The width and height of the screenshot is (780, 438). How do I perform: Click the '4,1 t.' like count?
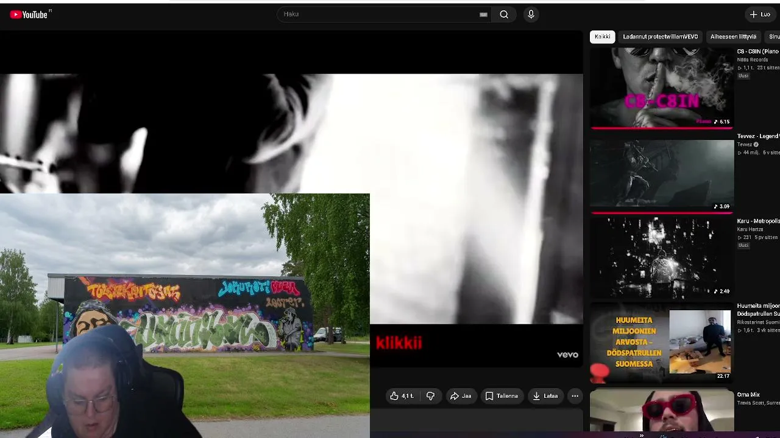pos(407,396)
